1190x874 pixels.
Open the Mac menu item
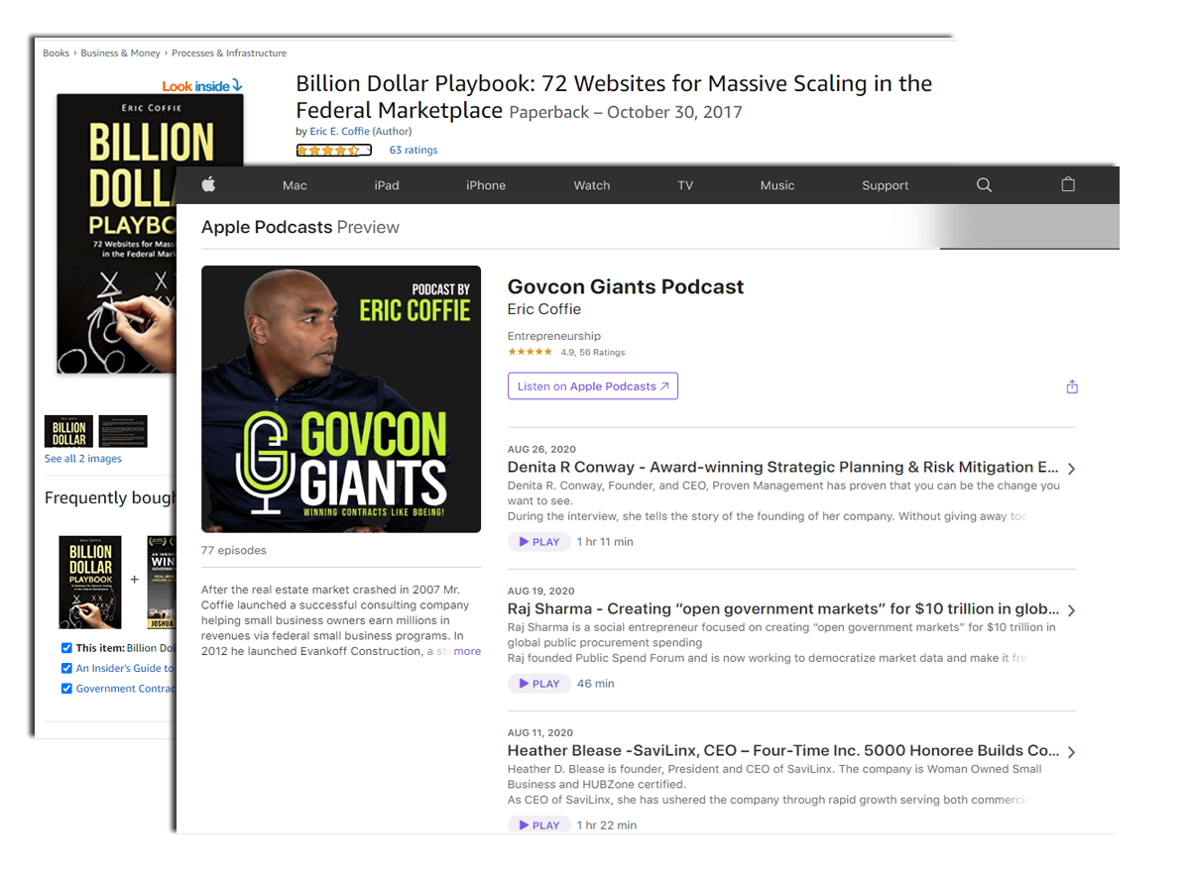coord(295,185)
